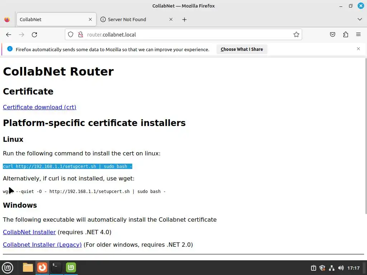Click the wget --quiet setupcert.sh command
Viewport: 367px width, 275px height.
[84, 192]
